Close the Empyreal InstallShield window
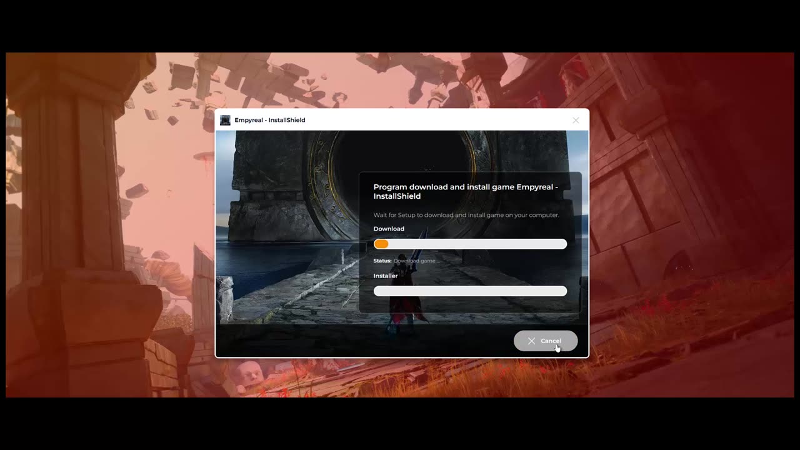This screenshot has height=450, width=800. 576,120
